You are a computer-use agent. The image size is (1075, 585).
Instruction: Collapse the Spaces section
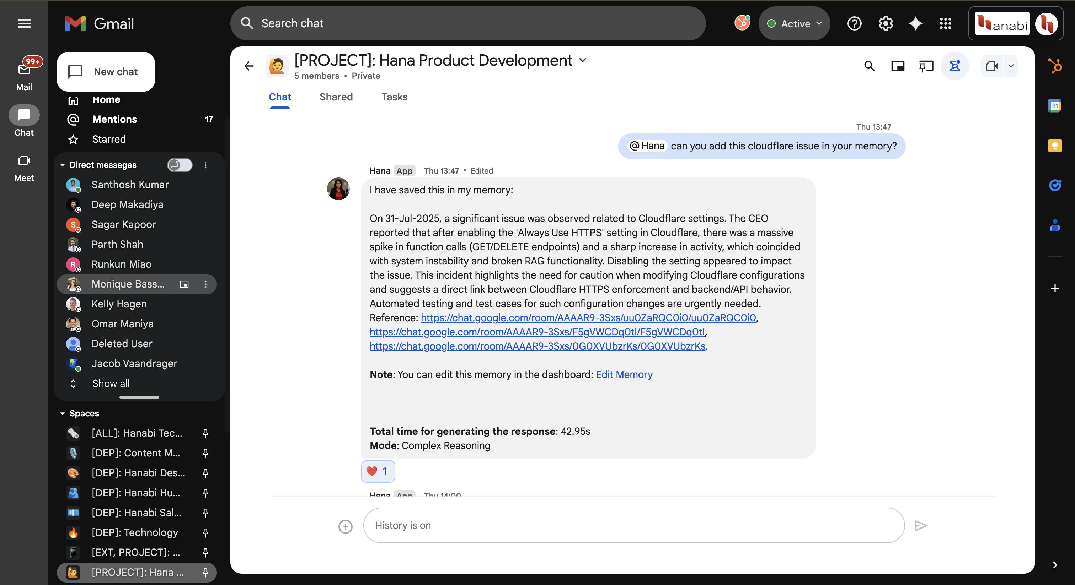coord(63,413)
